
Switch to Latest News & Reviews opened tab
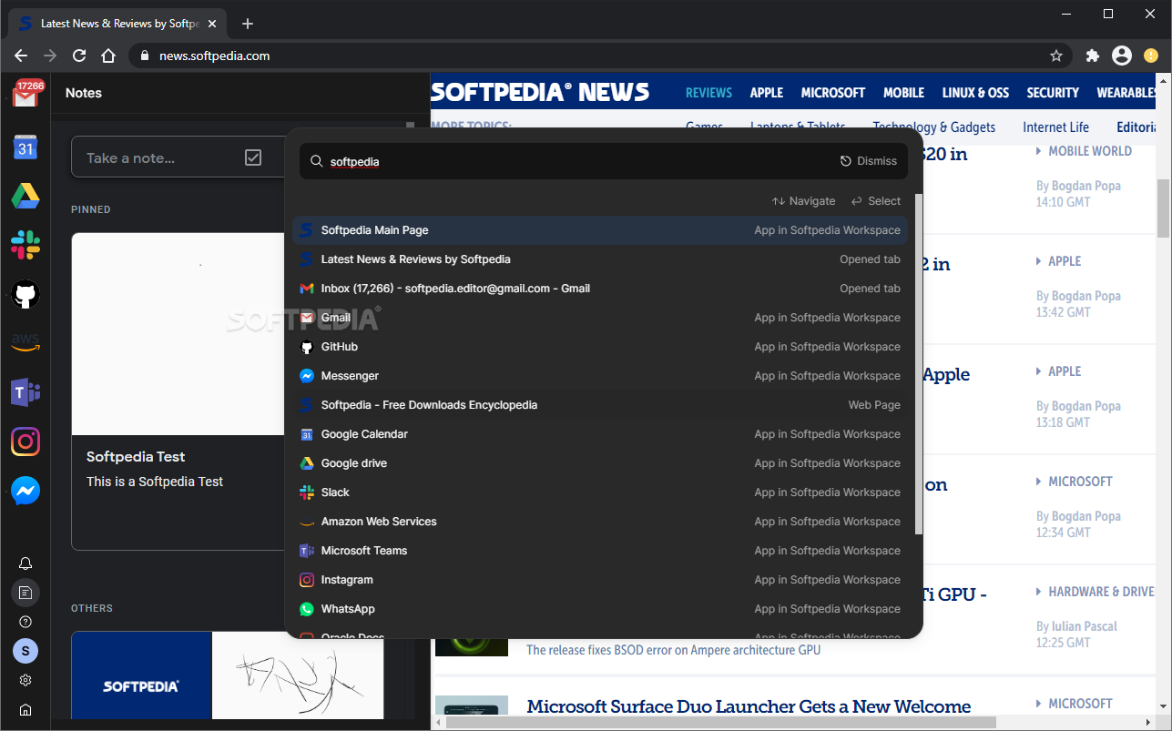600,259
